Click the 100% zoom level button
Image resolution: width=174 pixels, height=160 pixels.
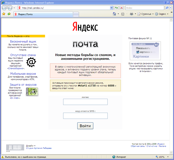point(160,157)
